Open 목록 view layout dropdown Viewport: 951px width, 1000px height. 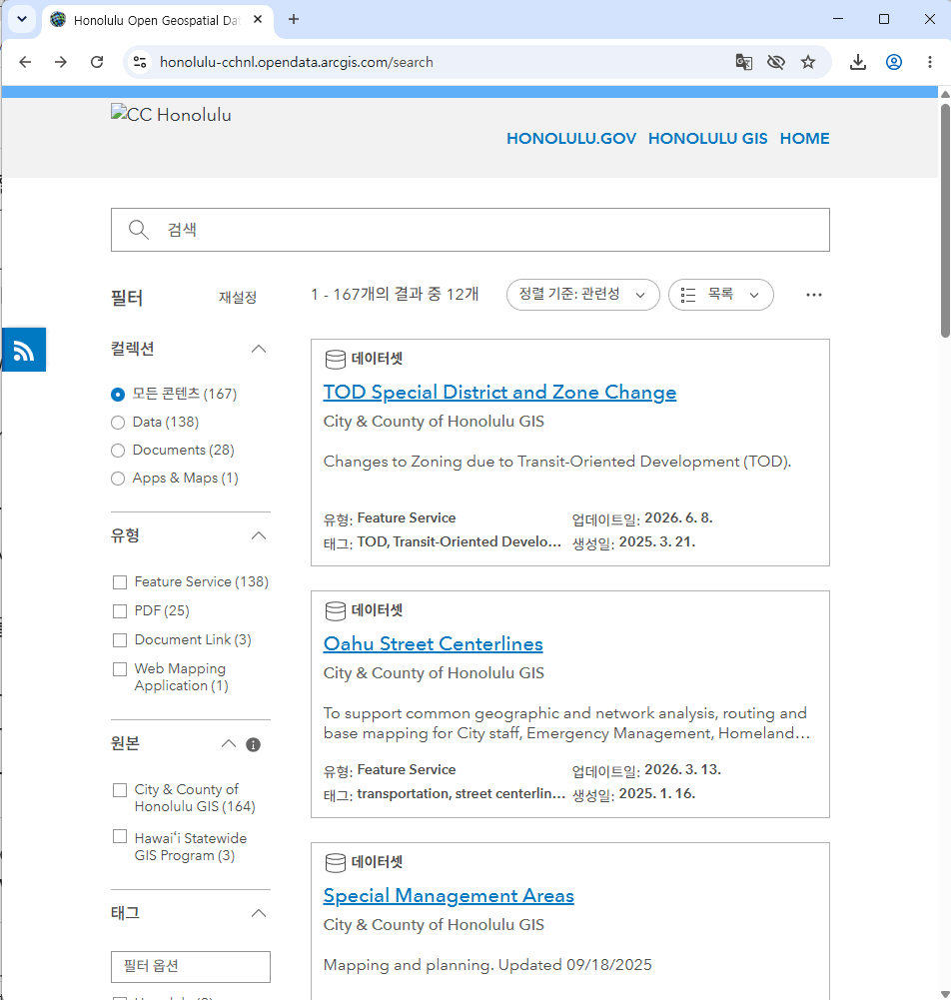[721, 295]
